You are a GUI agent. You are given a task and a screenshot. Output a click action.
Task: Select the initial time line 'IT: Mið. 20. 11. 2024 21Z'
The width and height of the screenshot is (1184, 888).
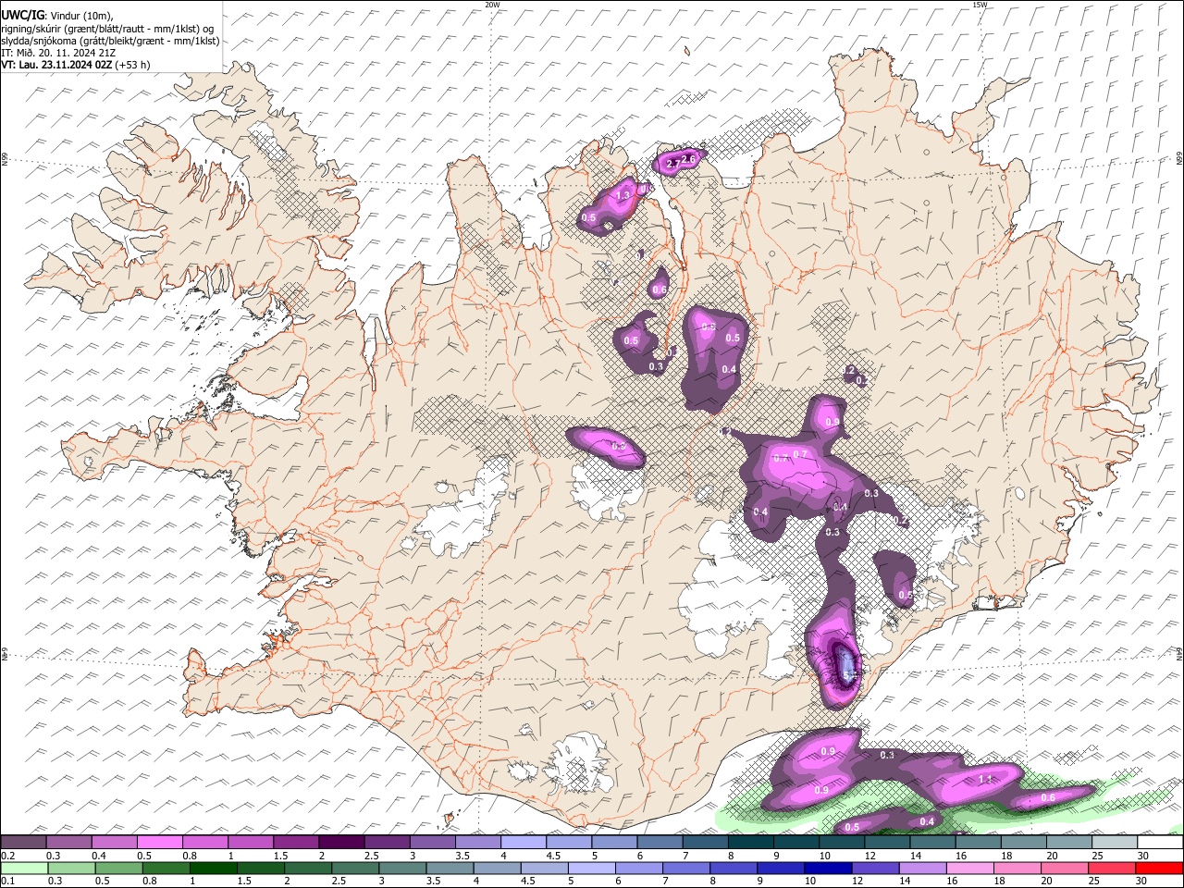(60, 52)
